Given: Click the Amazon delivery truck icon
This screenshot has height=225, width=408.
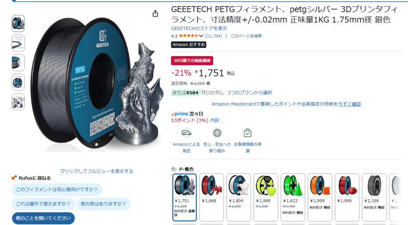Looking at the screenshot, I should tap(186, 133).
